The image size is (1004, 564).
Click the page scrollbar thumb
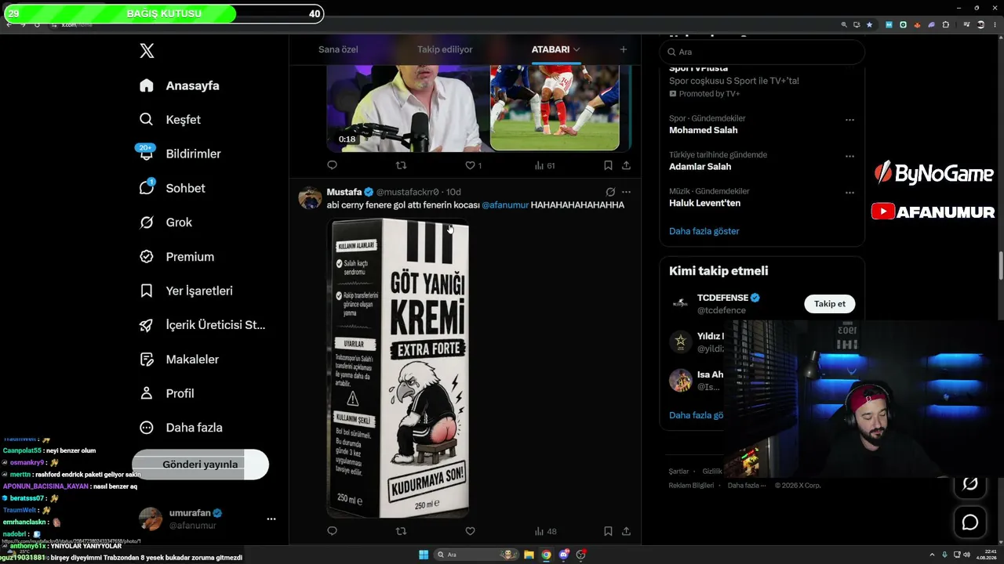pos(1000,265)
